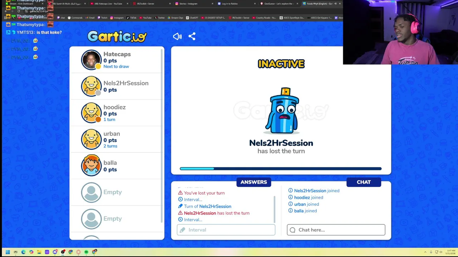
Task: Open the Twitch bookmark
Action: click(102, 17)
